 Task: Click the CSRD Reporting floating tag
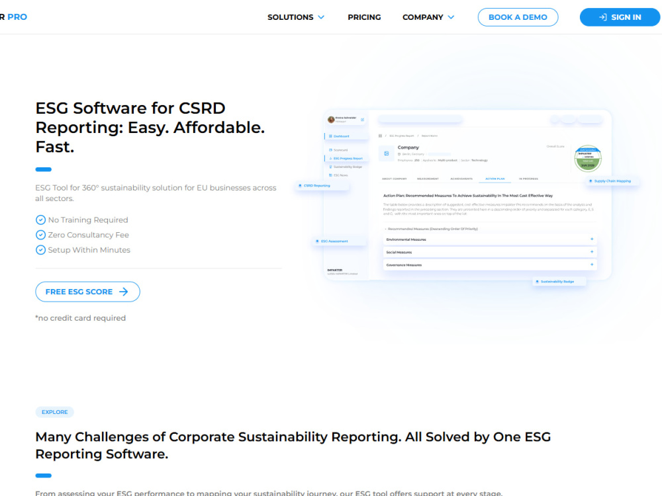[322, 186]
